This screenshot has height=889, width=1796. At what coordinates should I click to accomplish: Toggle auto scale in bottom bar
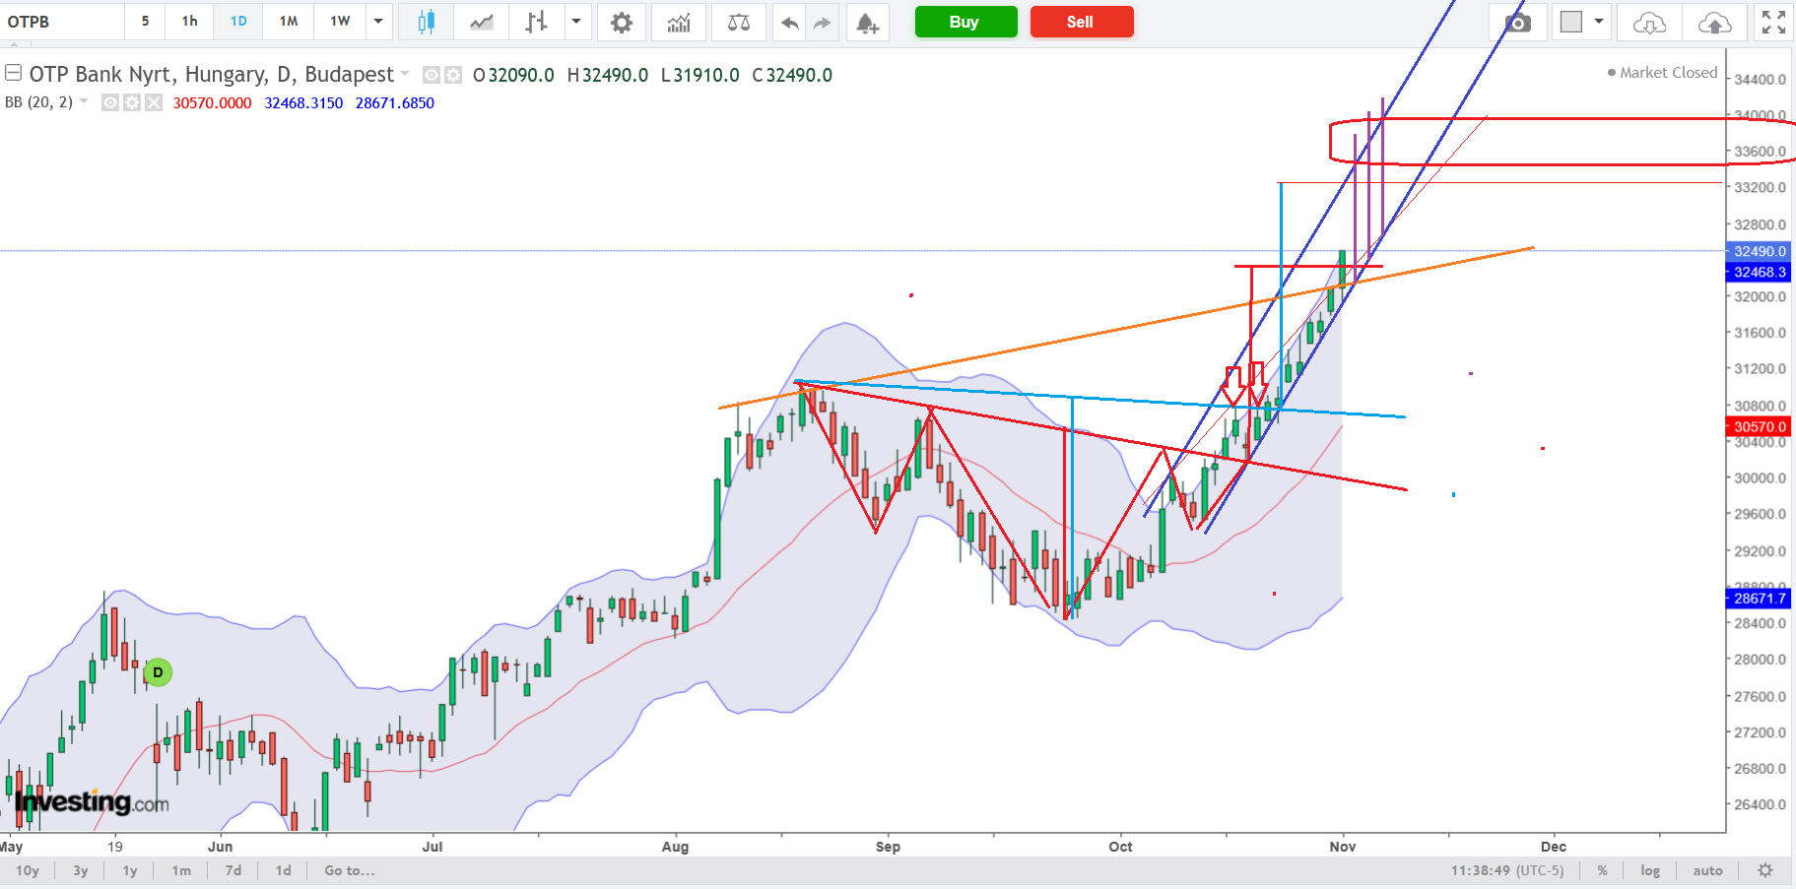(1707, 870)
